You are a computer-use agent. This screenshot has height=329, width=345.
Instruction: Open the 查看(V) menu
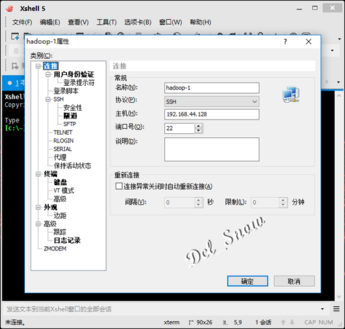coord(78,22)
